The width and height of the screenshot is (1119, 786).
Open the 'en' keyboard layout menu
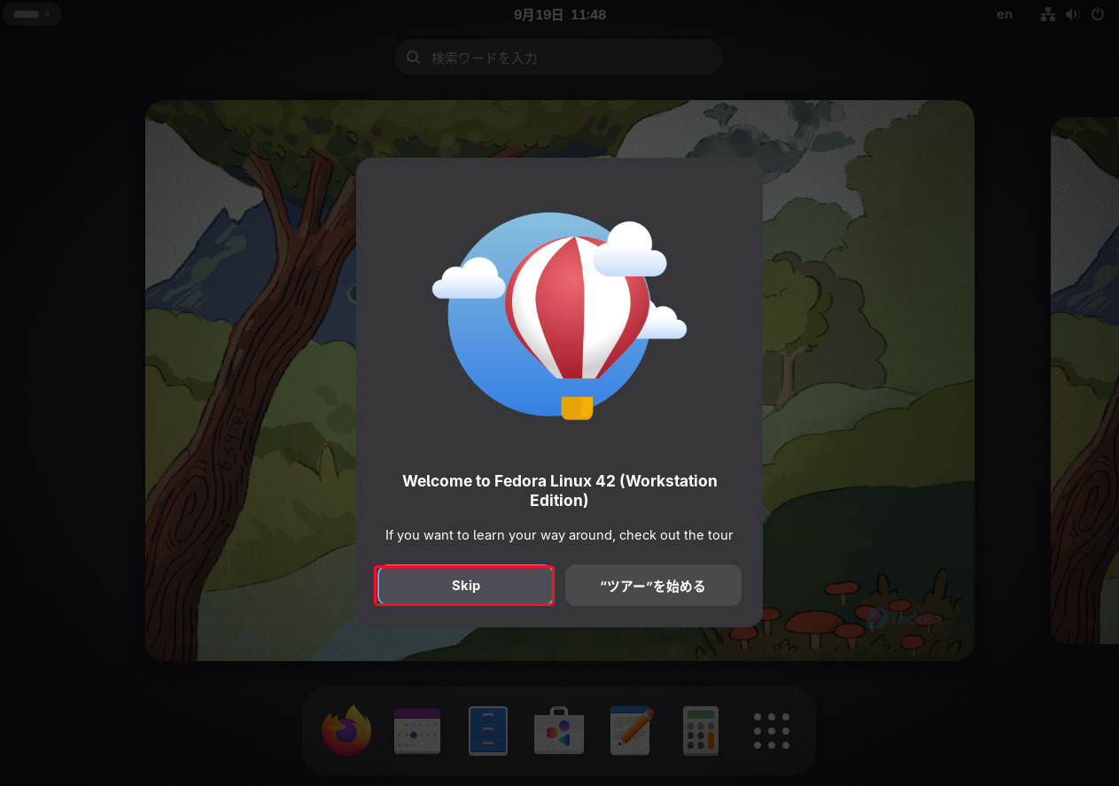(x=1005, y=14)
